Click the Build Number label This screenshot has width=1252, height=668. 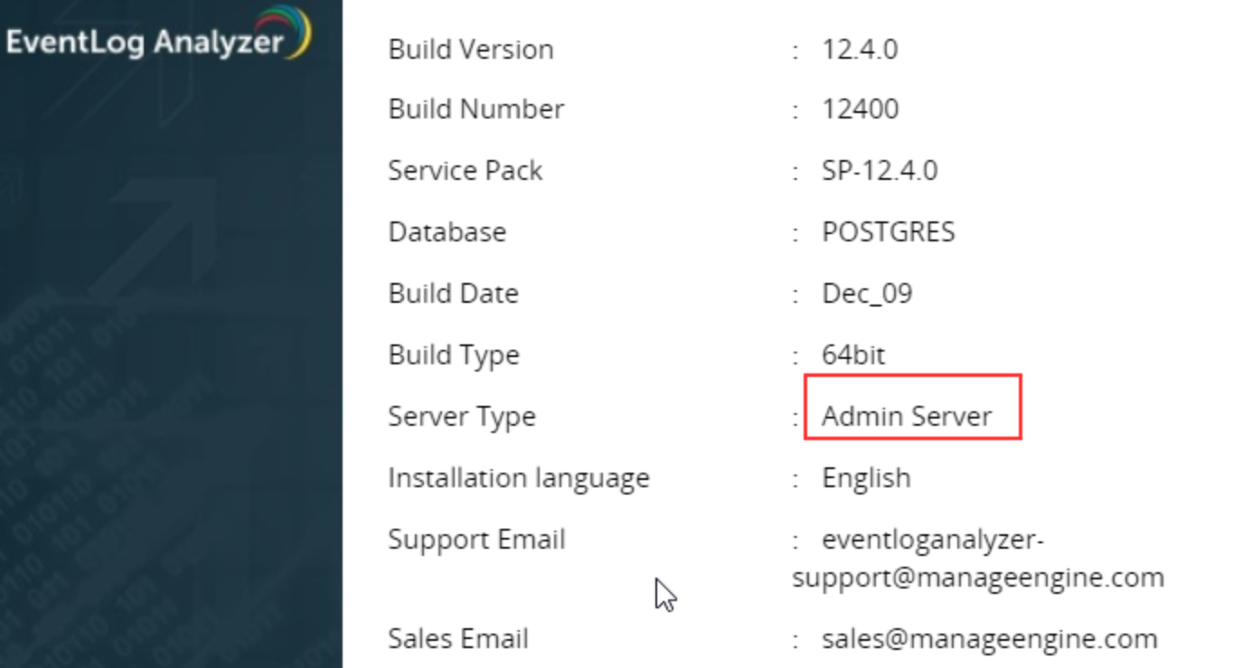click(x=476, y=109)
